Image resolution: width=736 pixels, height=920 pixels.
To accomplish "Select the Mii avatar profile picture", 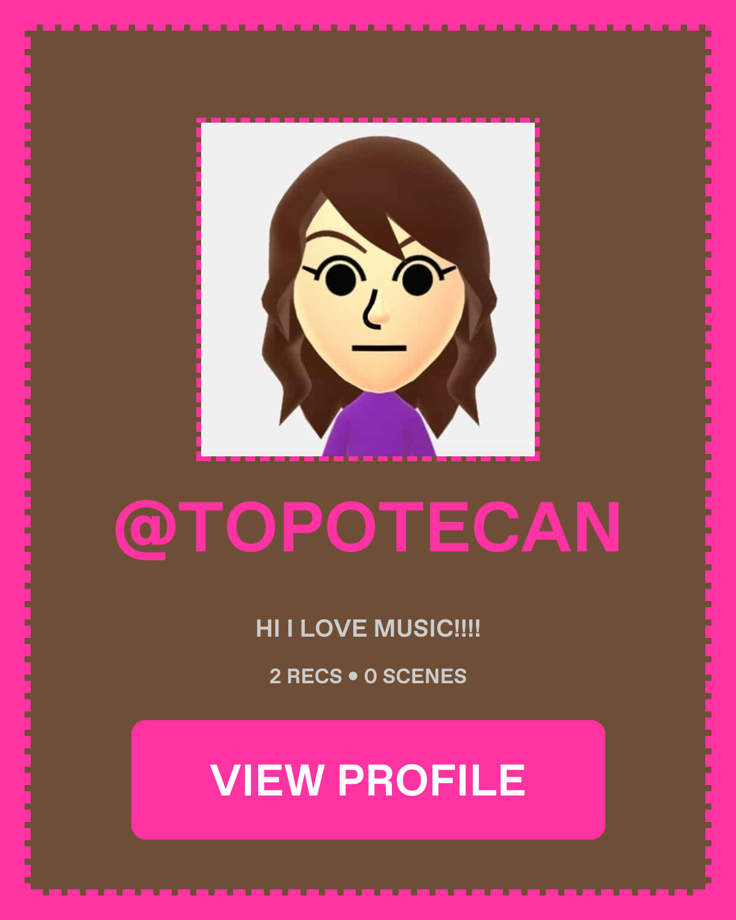I will (x=368, y=289).
